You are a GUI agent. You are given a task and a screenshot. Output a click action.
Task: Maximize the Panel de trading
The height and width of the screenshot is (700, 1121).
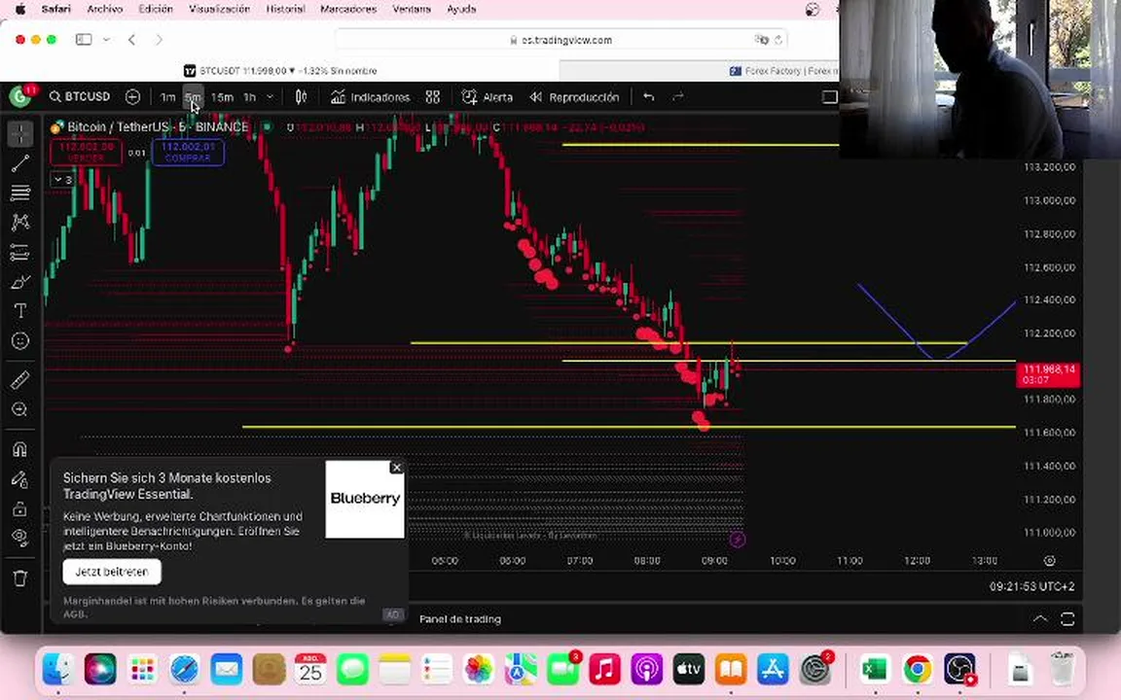click(x=1067, y=618)
